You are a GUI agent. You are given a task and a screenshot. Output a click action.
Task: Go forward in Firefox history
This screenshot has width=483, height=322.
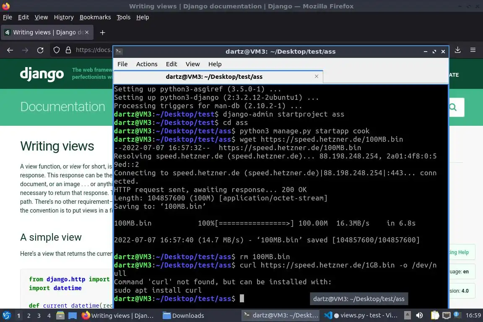coord(25,50)
